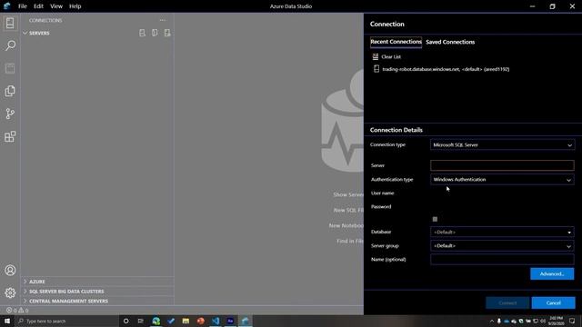Click the Show Active Connections icon
This screenshot has height=327, width=582.
(x=167, y=33)
